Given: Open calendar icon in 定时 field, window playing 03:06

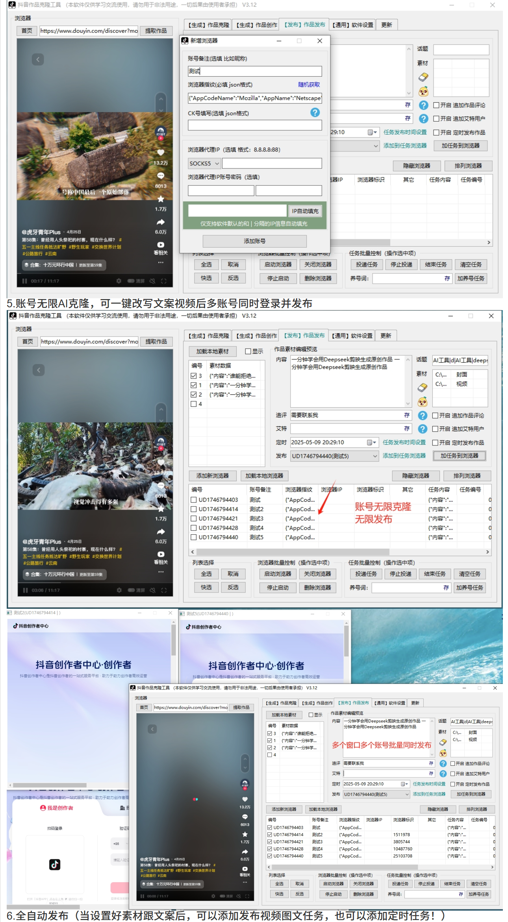Looking at the screenshot, I should click(370, 442).
